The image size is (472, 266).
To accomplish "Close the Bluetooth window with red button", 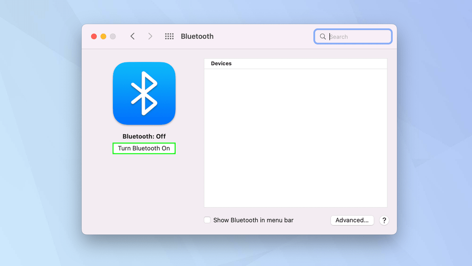I will pyautogui.click(x=94, y=37).
